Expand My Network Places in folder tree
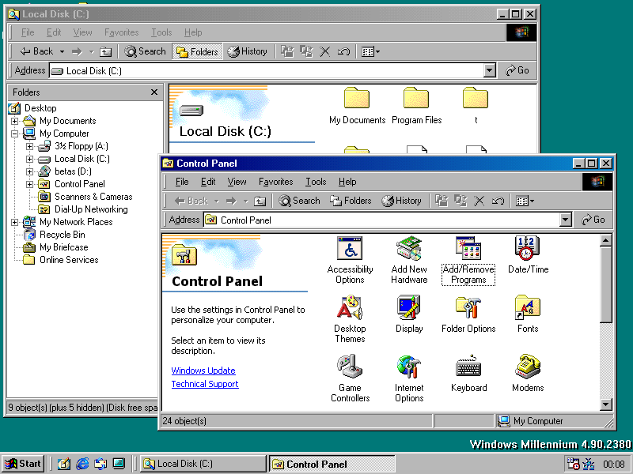Image resolution: width=633 pixels, height=474 pixels. (x=14, y=222)
